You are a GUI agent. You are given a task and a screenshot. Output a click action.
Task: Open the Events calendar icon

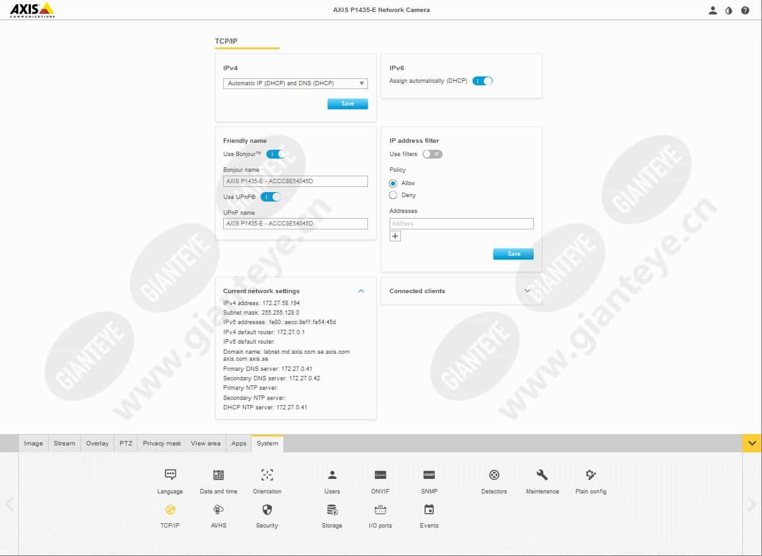[429, 509]
